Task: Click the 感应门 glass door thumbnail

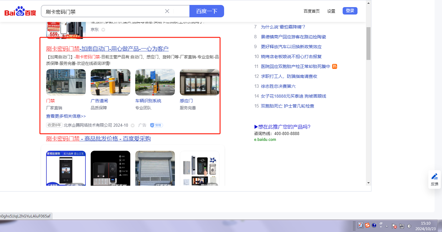Action: coord(199,82)
